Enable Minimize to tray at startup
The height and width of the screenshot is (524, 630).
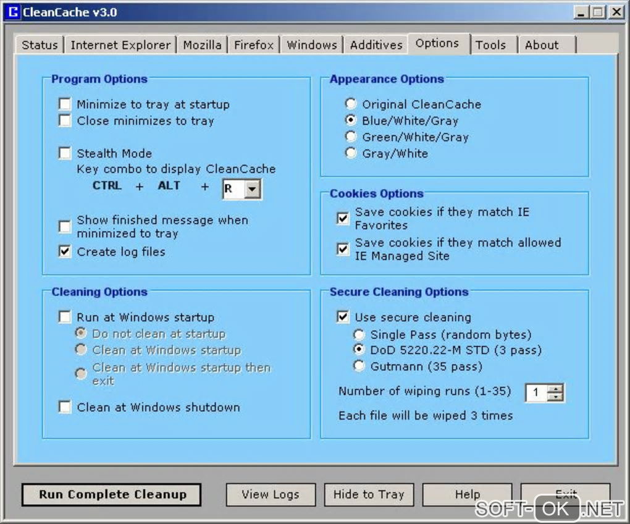(x=65, y=104)
